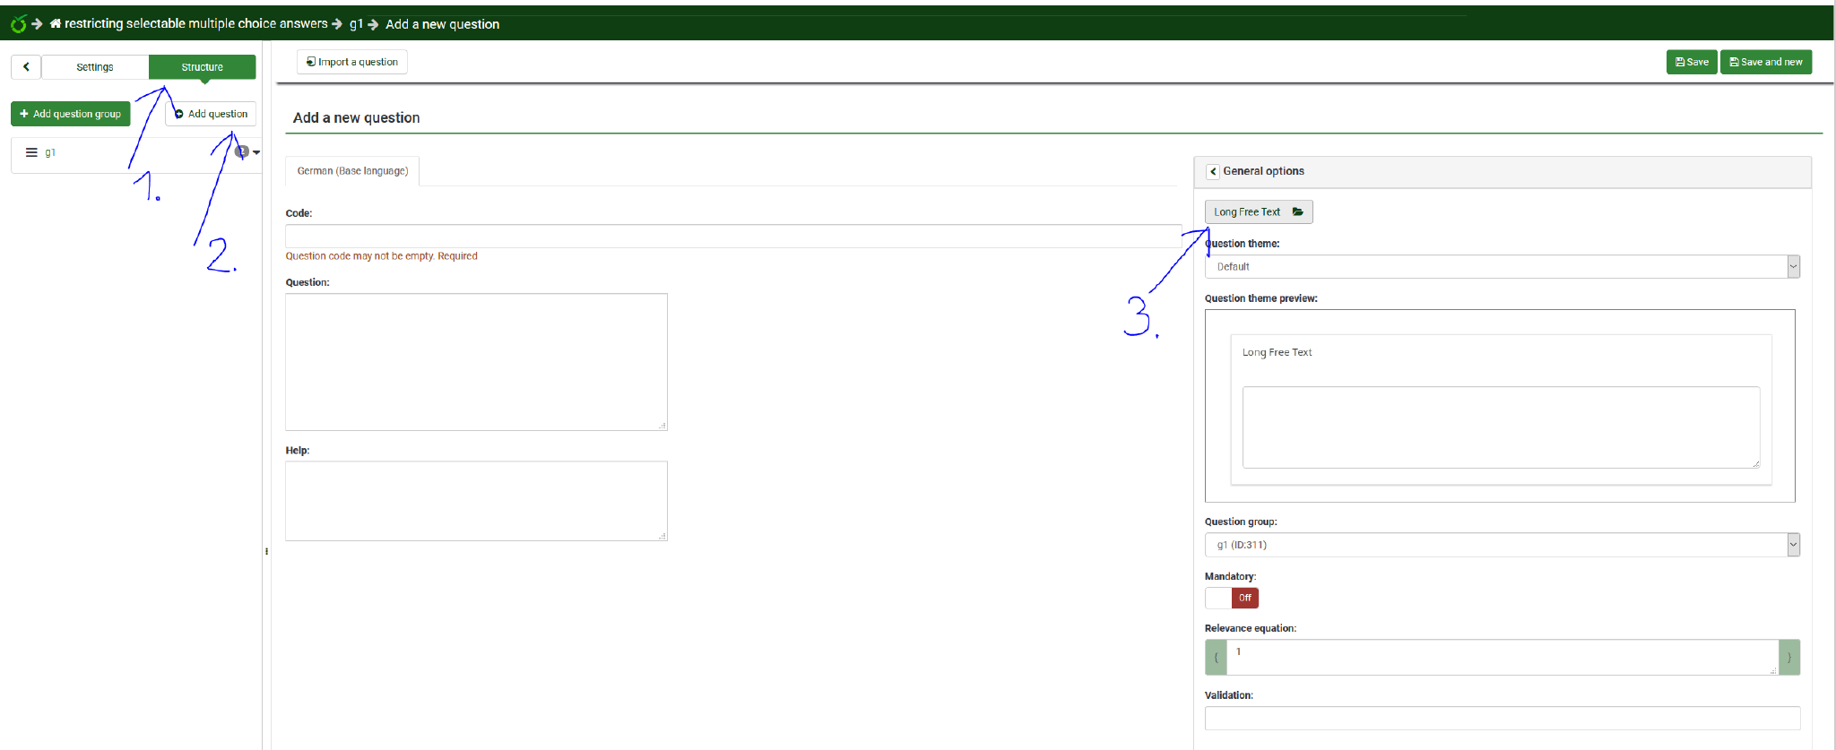The height and width of the screenshot is (750, 1836).
Task: Click the Add question group button
Action: pos(71,114)
